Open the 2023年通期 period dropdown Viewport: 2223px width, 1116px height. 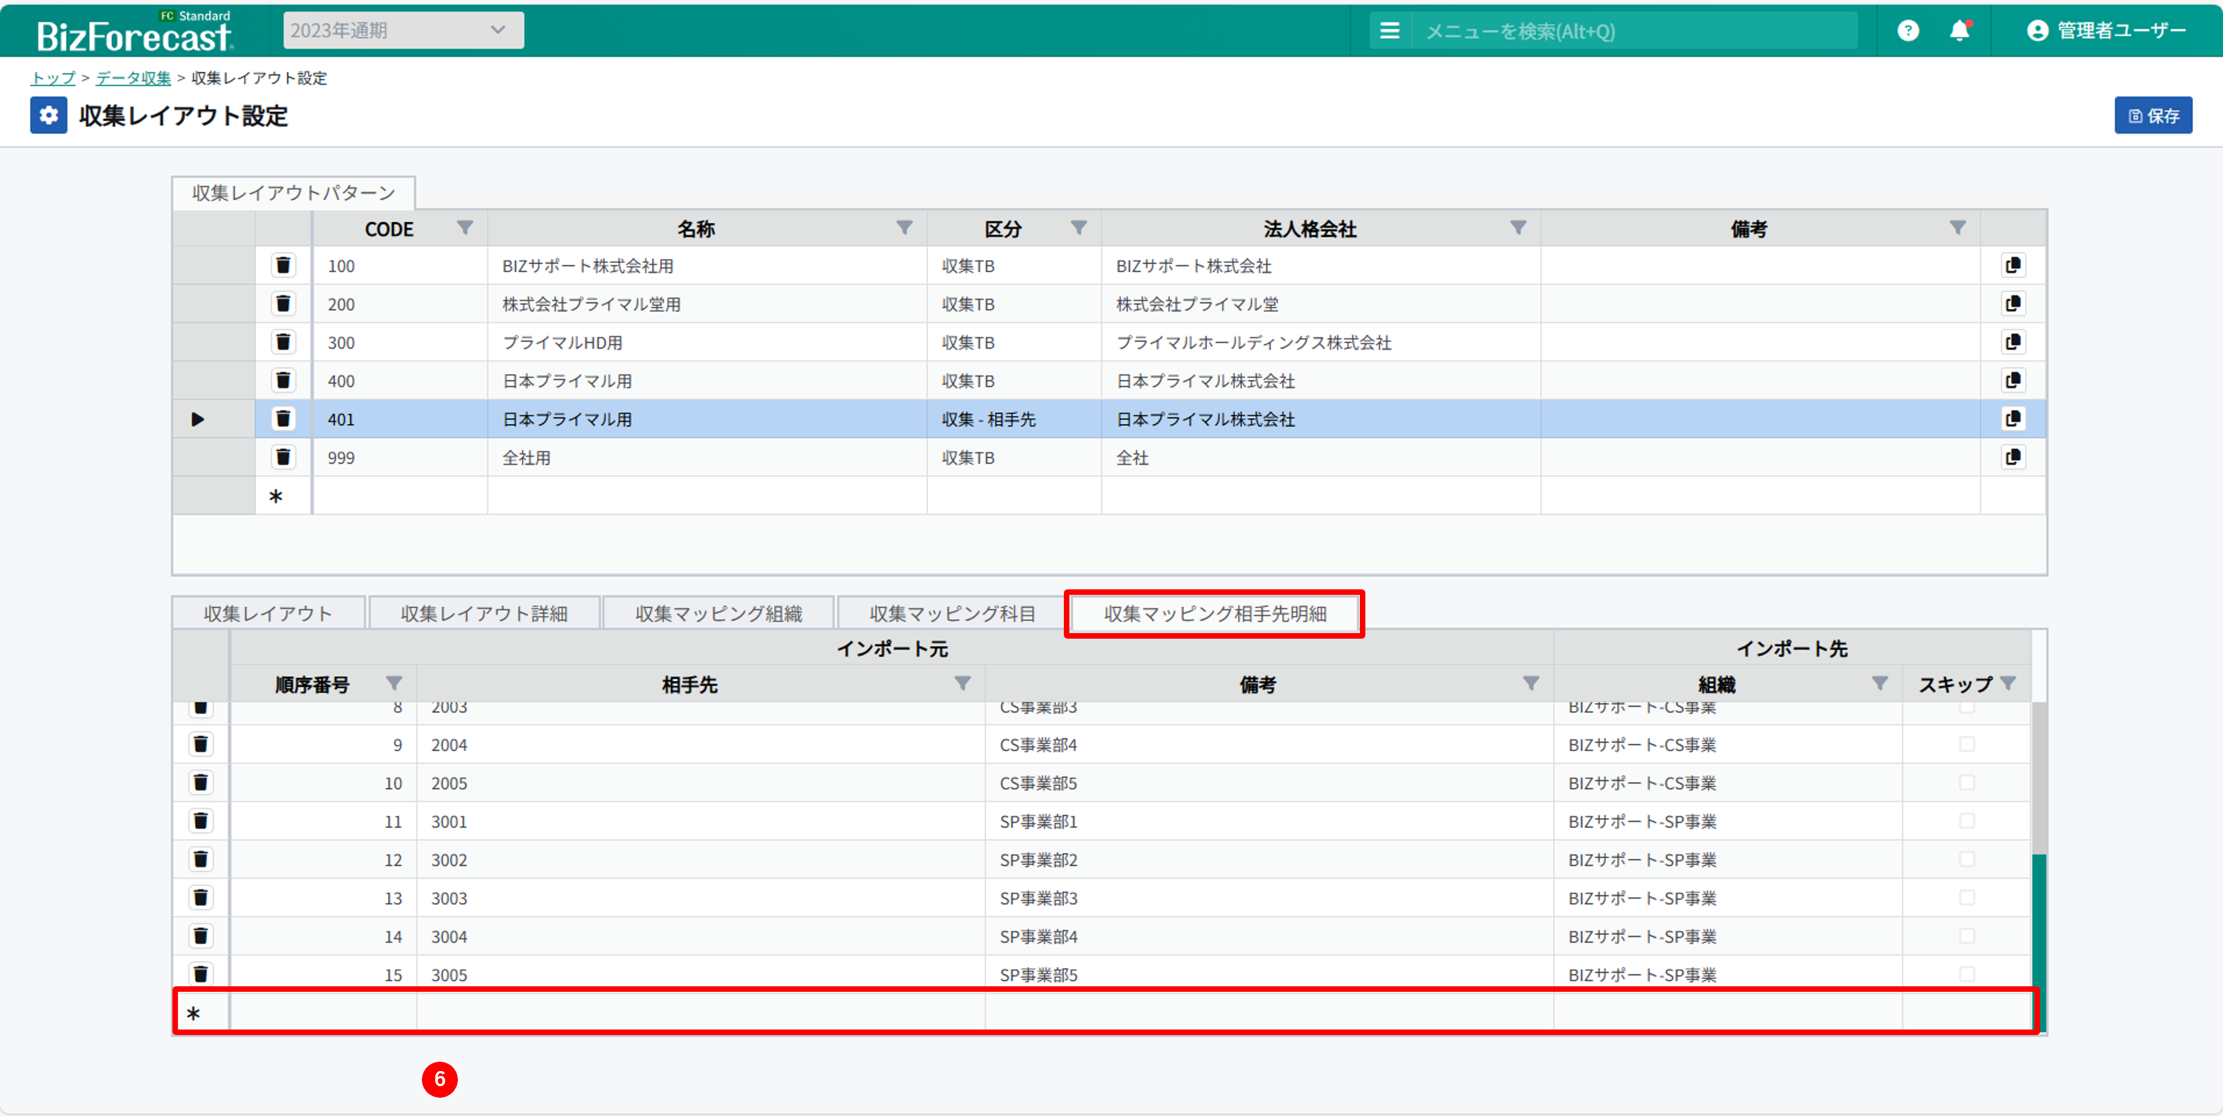pyautogui.click(x=403, y=30)
